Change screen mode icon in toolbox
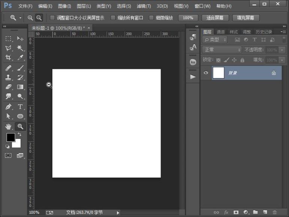Viewport: 289px width, 217px height. (x=20, y=156)
